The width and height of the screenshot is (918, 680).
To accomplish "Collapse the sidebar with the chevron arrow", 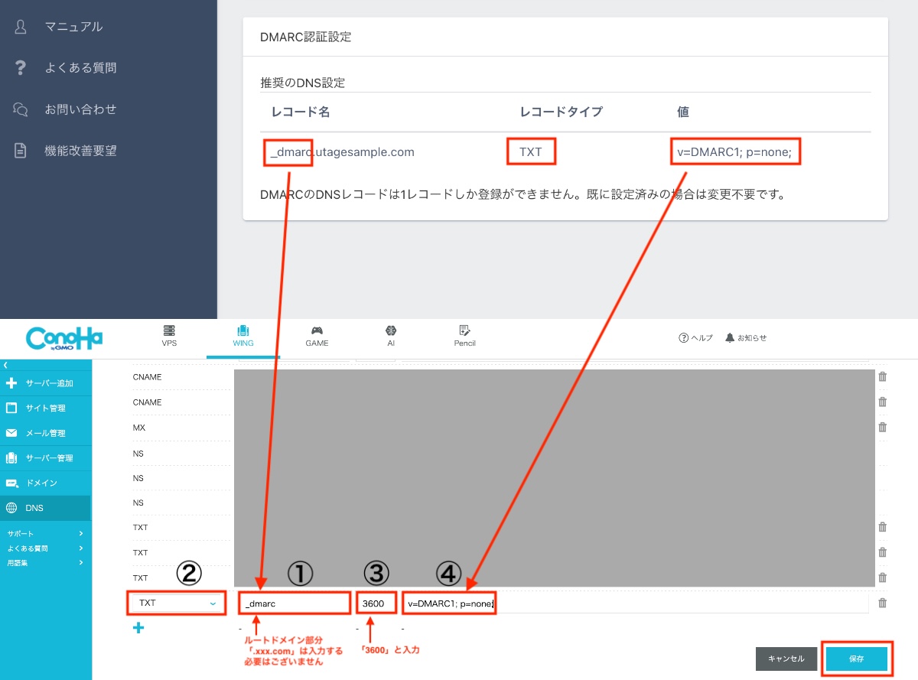I will 6,366.
